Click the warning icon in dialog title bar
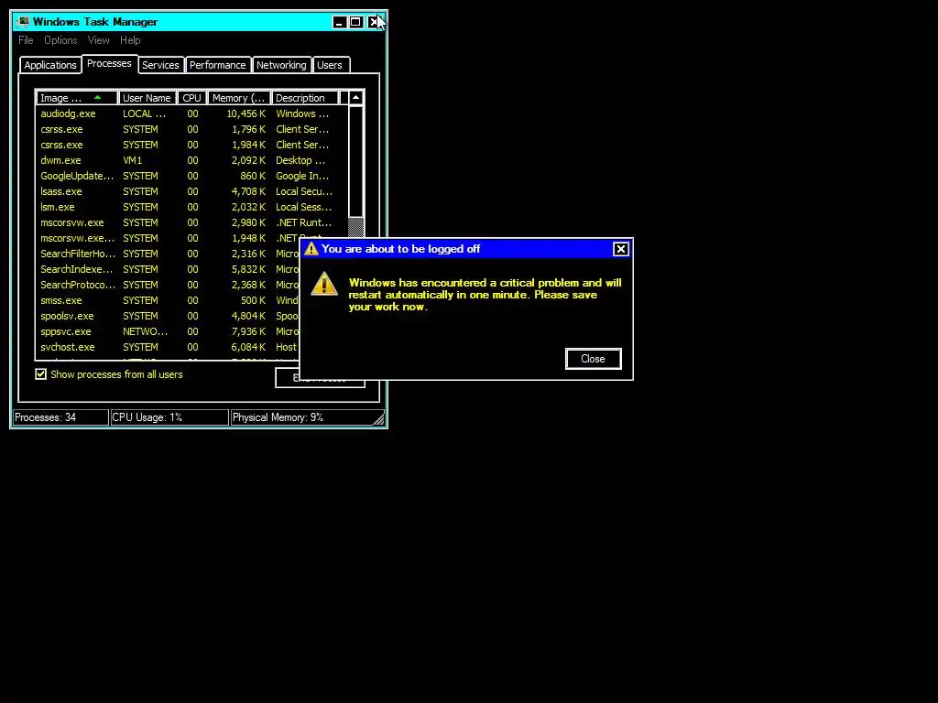The height and width of the screenshot is (703, 938). (311, 249)
